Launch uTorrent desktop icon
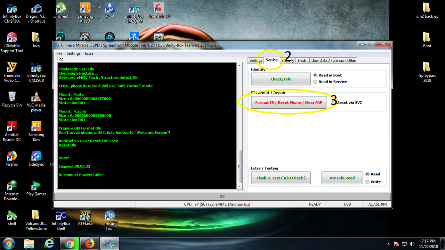This screenshot has height=250, width=445. pyautogui.click(x=61, y=11)
